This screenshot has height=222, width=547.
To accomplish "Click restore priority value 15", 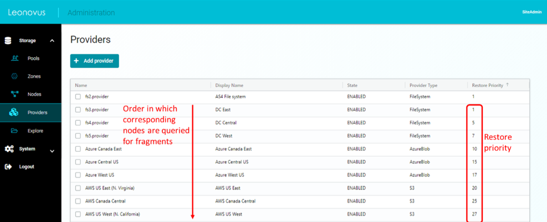I will pos(474,162).
